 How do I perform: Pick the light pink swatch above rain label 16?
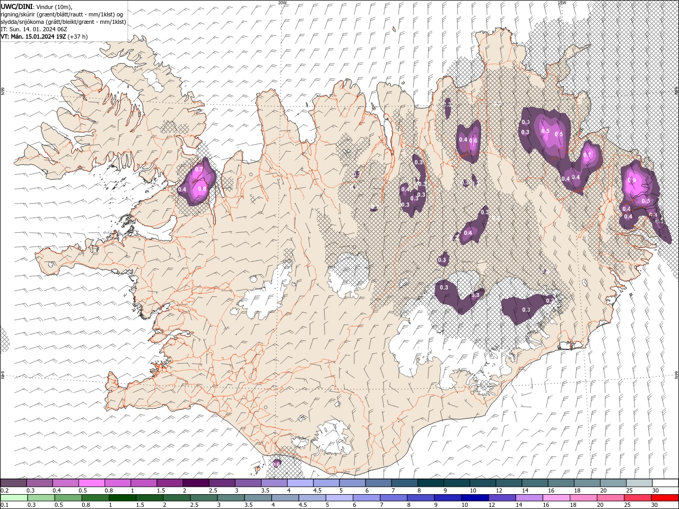[556, 498]
